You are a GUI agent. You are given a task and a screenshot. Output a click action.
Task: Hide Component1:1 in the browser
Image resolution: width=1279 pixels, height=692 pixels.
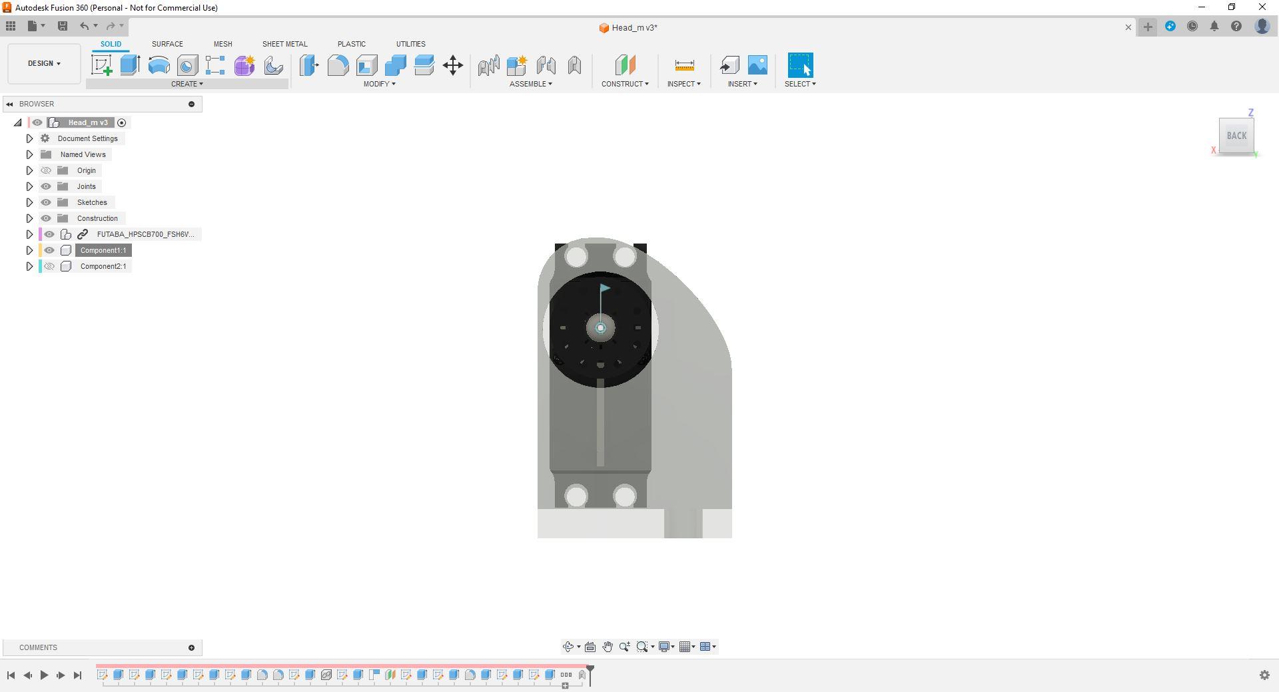click(x=49, y=250)
